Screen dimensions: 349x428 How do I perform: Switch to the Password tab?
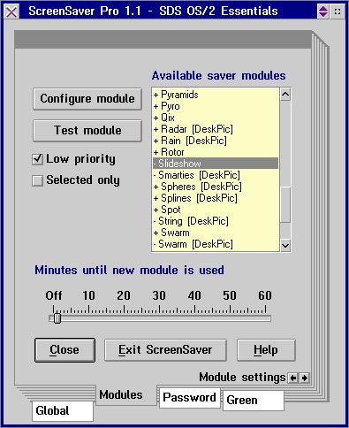tap(189, 398)
